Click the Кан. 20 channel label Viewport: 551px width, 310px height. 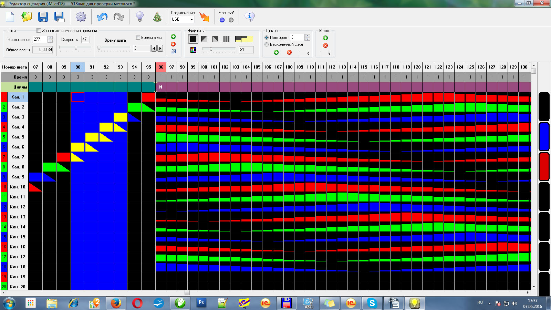pyautogui.click(x=18, y=287)
